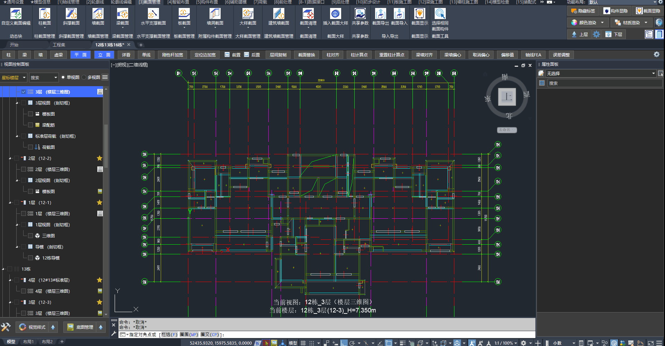
Task: Open 共享参数 shared parameters tool
Action: click(360, 14)
